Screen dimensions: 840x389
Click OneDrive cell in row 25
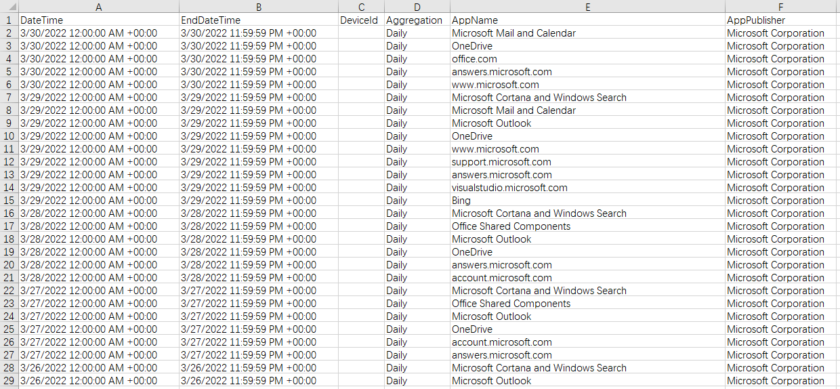tap(587, 329)
